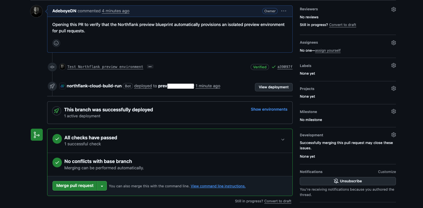423x208 pixels.
Task: Unsubscribe from thread notifications
Action: (x=348, y=181)
